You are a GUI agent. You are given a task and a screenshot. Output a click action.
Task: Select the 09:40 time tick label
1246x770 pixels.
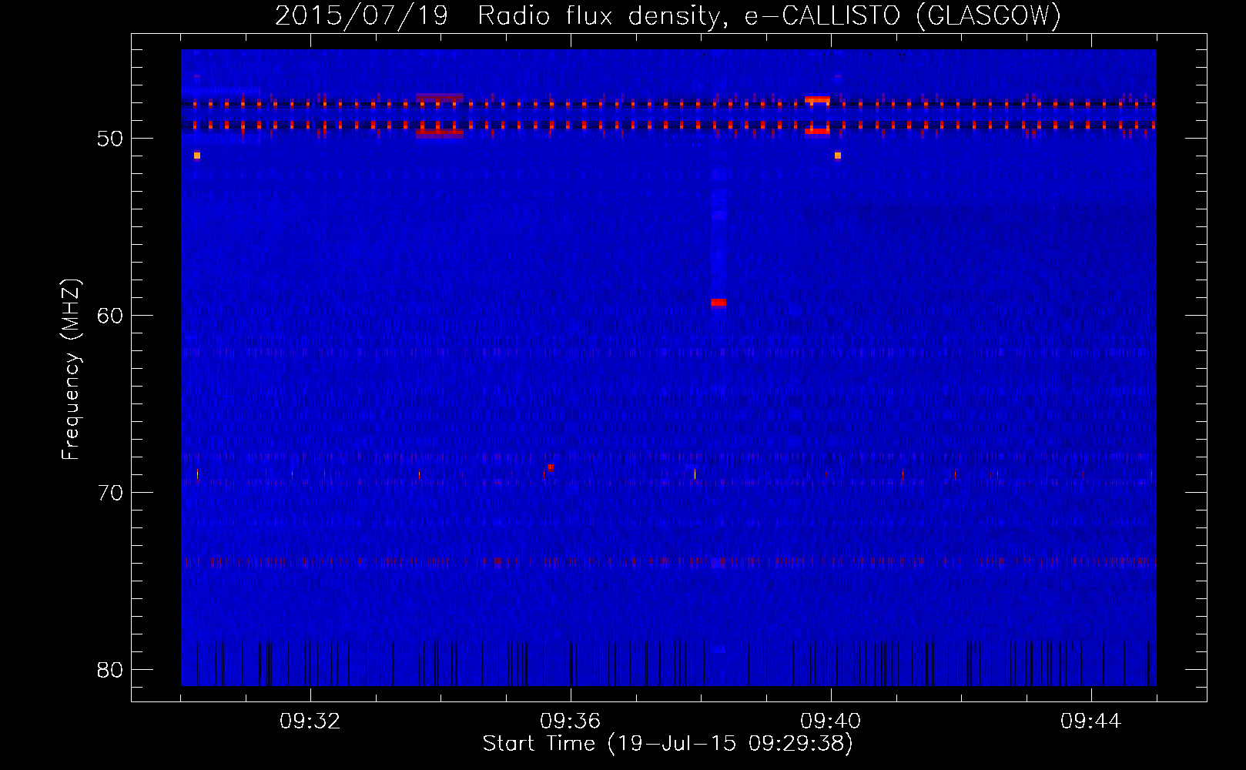point(831,721)
